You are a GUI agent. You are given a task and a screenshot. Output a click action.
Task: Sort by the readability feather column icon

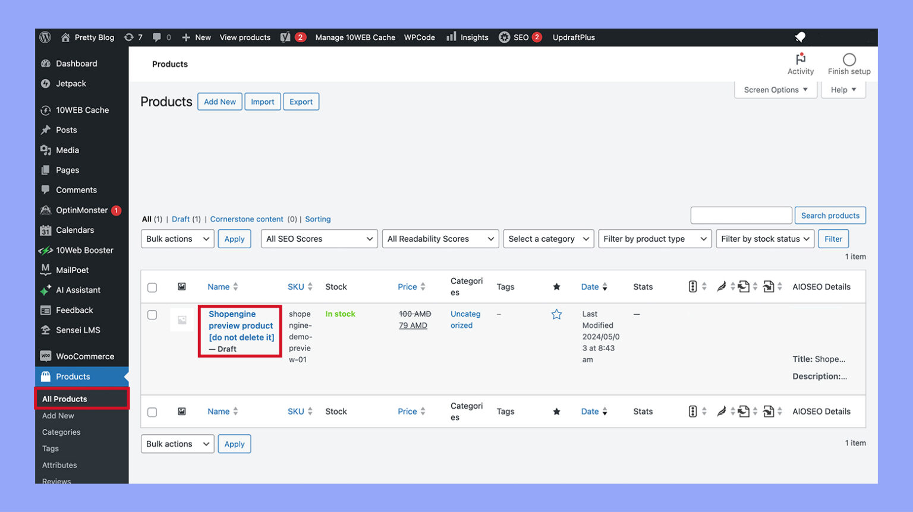tap(722, 286)
